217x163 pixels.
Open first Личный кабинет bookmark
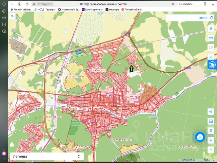pos(21,10)
